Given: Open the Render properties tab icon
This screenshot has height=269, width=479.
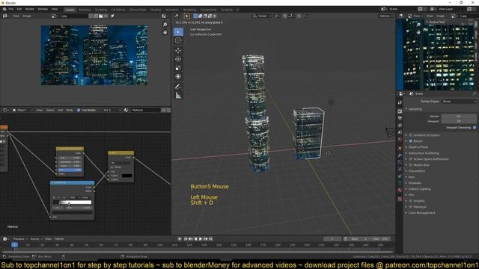Looking at the screenshot, I should (x=400, y=111).
